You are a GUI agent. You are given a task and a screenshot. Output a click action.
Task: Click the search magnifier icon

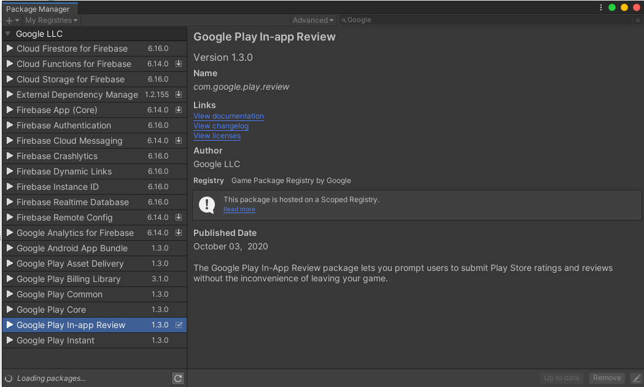click(x=344, y=20)
